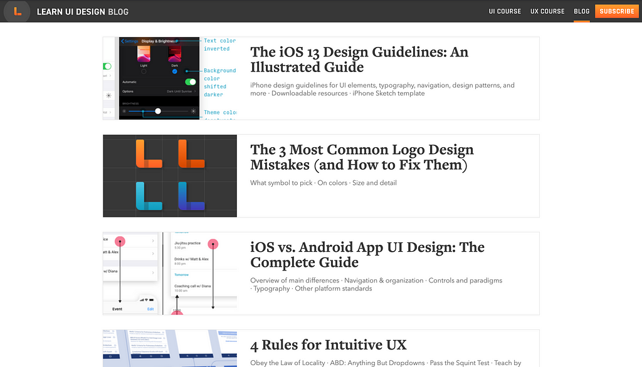Open the 3 Most Common Logo Design Mistakes title
642x367 pixels.
pyautogui.click(x=362, y=157)
